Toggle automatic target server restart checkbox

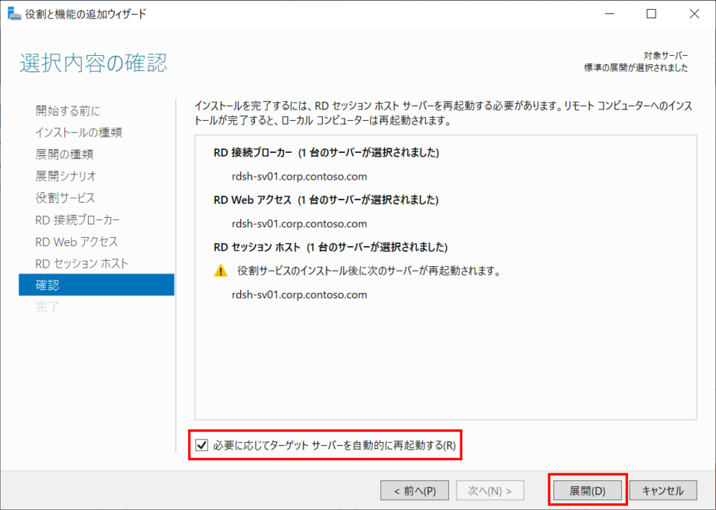click(201, 444)
